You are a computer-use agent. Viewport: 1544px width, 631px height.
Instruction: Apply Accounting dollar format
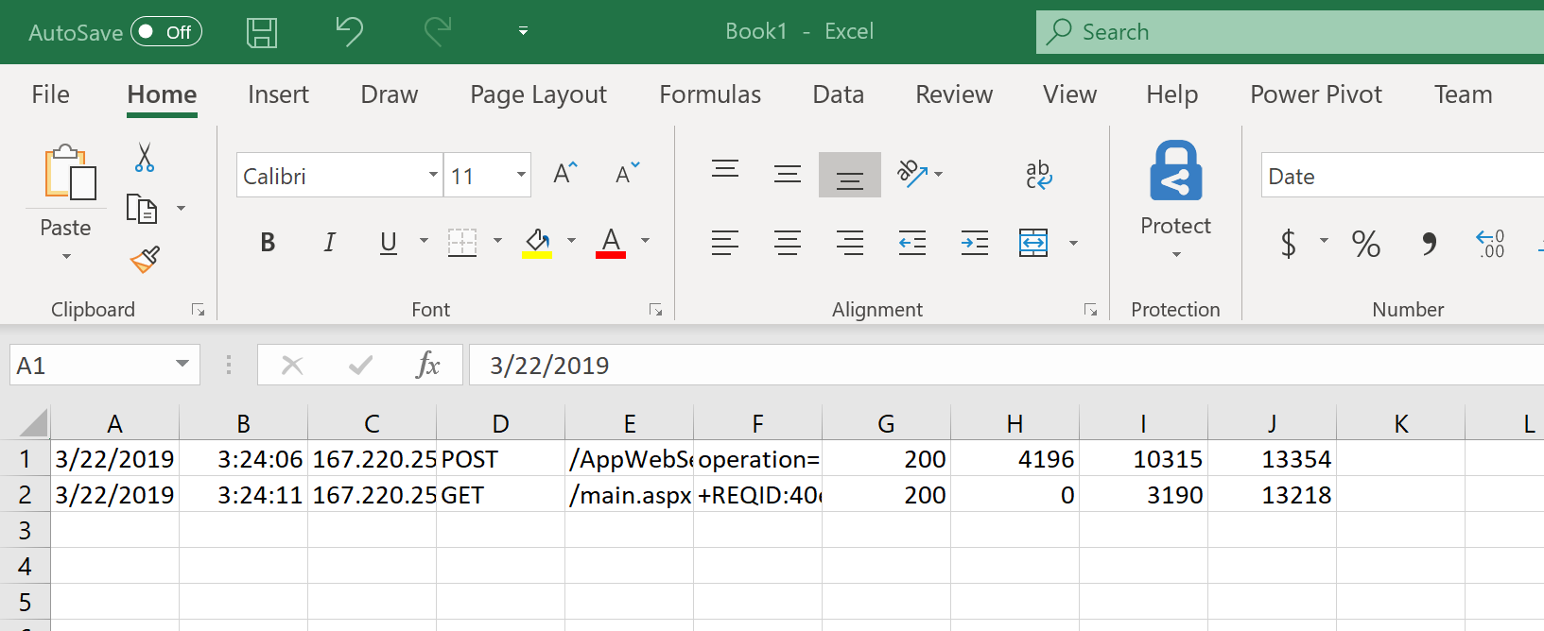(x=1288, y=244)
